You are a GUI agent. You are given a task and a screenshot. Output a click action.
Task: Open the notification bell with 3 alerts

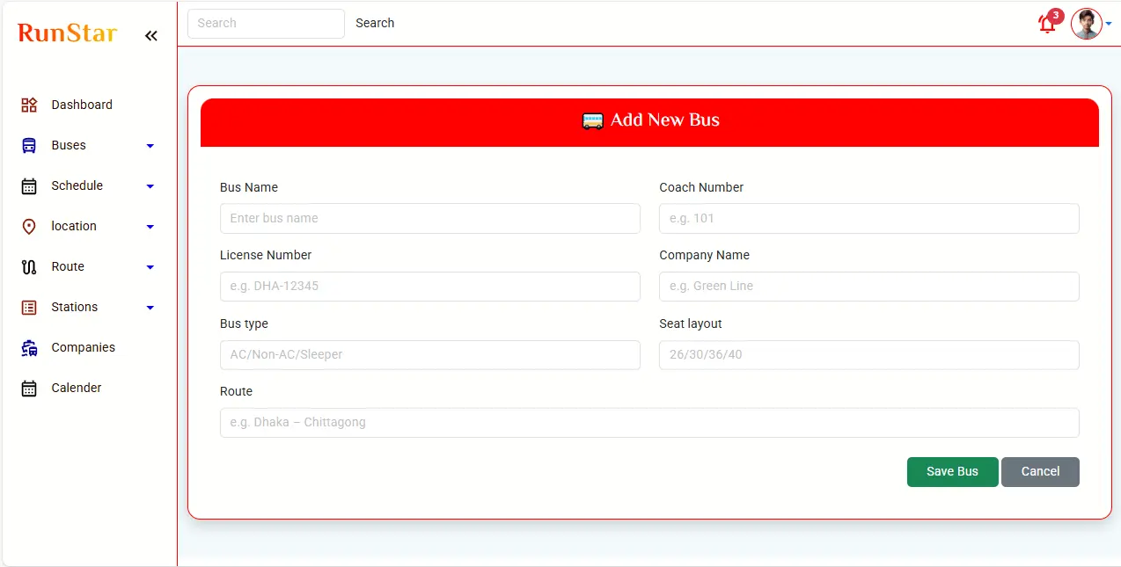(x=1048, y=24)
